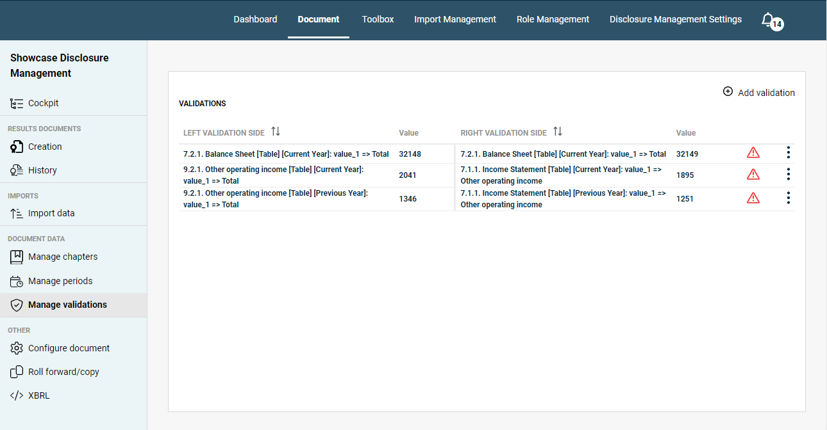Click the Configure document gear icon

point(17,348)
